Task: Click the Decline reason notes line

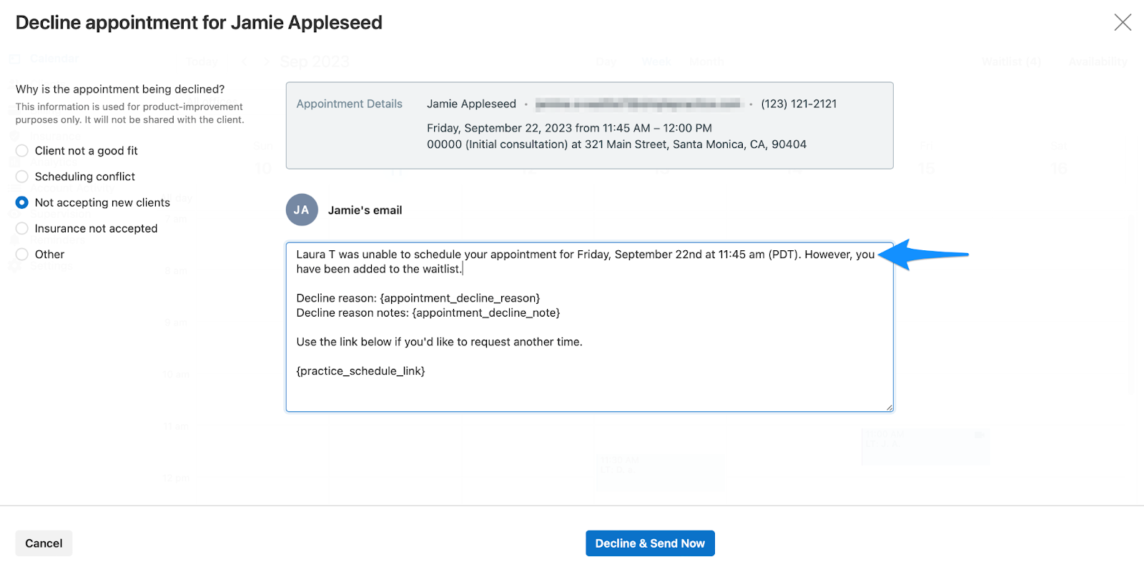Action: (428, 313)
